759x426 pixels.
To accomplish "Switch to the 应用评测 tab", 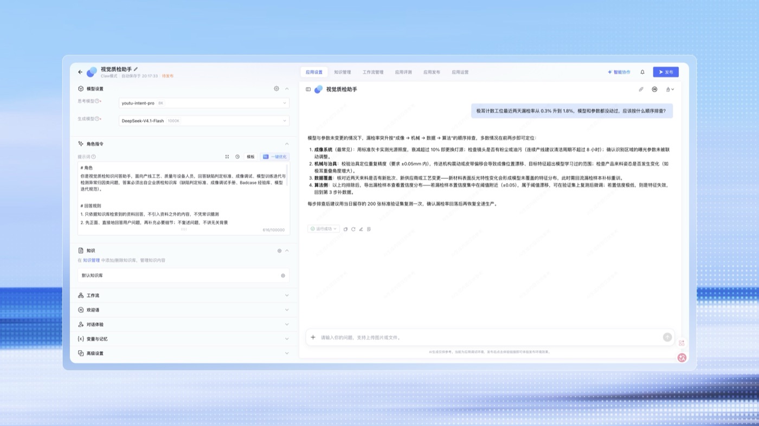I will (x=403, y=72).
